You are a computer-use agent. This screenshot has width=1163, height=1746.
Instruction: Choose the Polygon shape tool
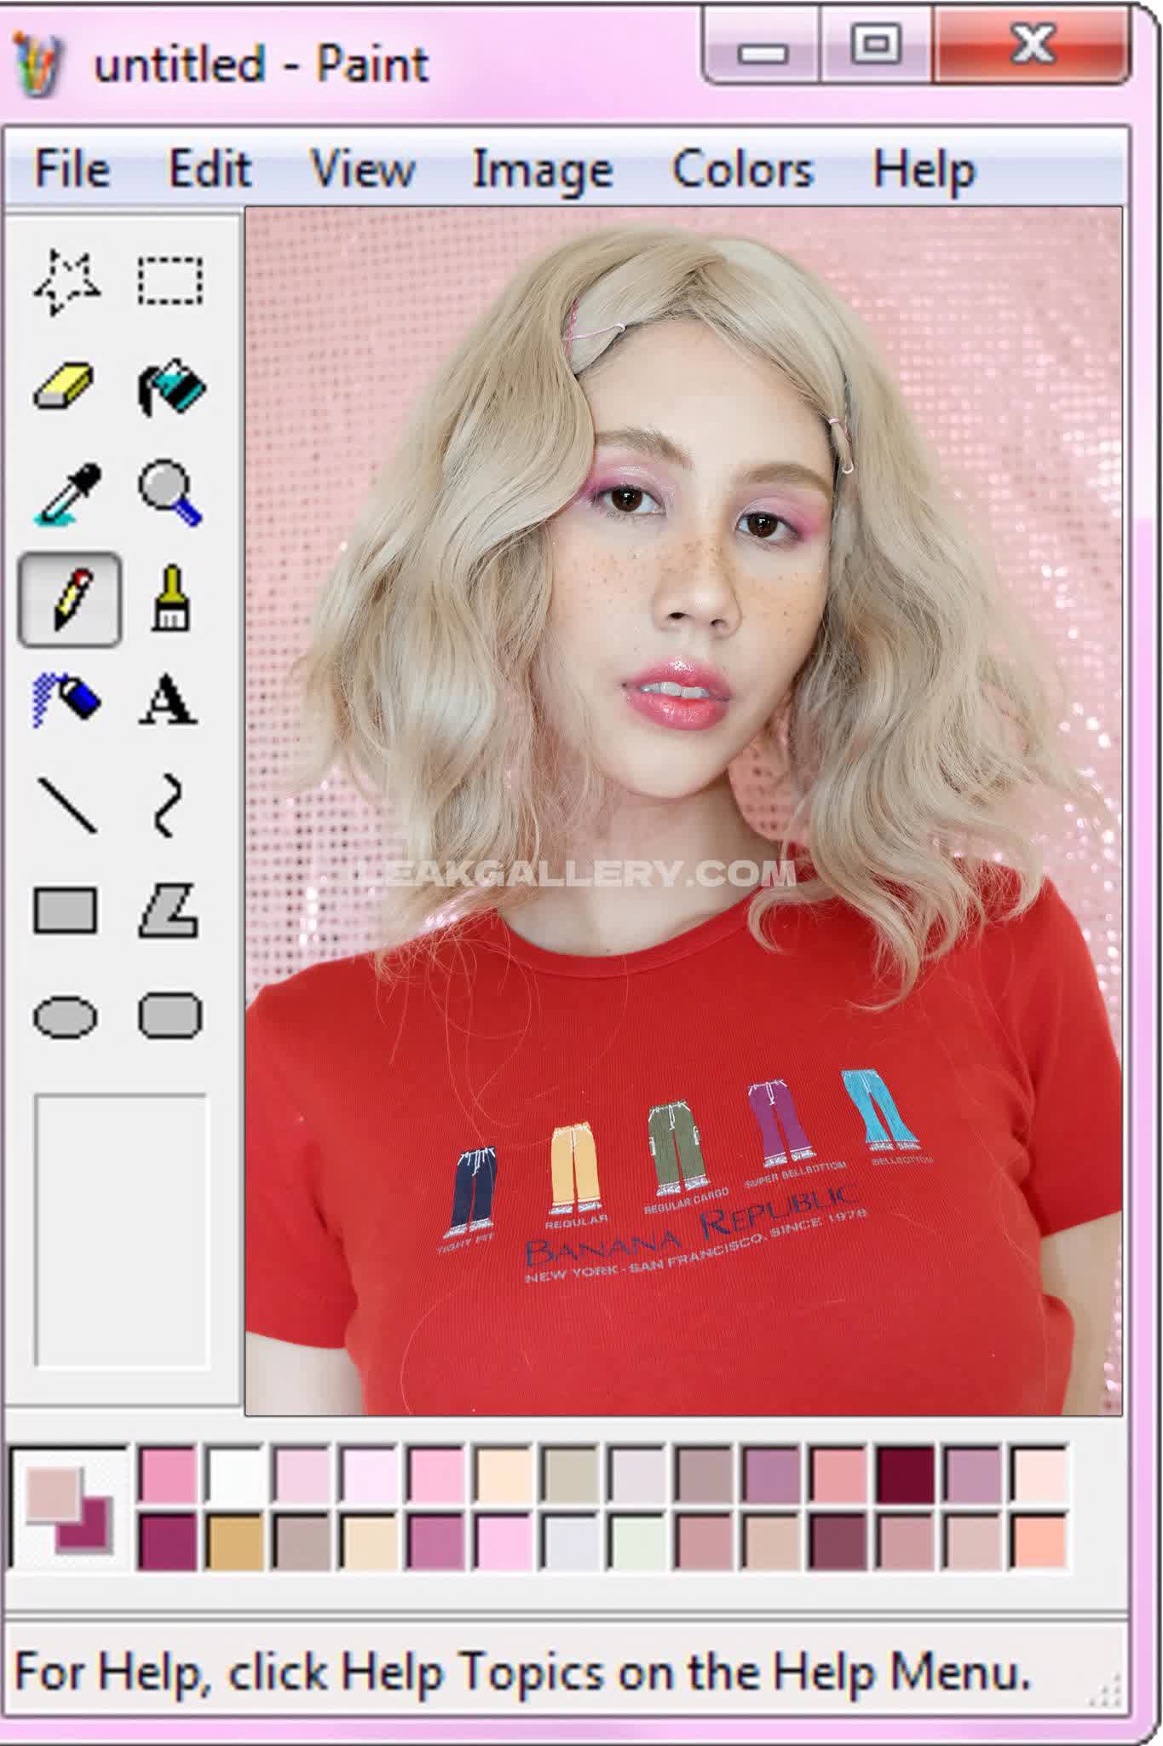[x=170, y=911]
